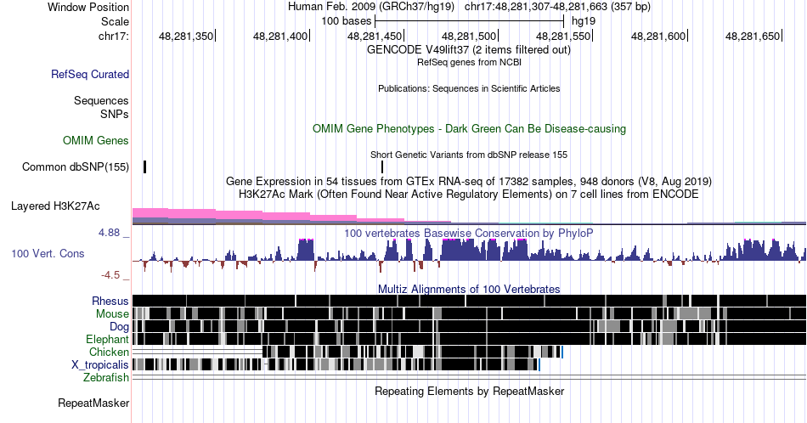This screenshot has width=807, height=423.
Task: Click the SNPs track label
Action: click(115, 114)
